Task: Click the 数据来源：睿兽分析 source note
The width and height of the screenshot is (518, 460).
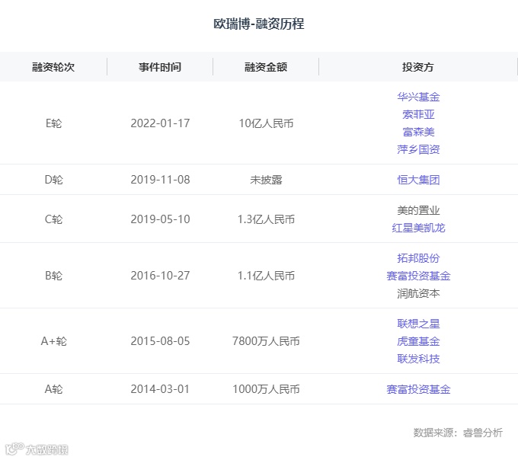Action: [x=458, y=433]
